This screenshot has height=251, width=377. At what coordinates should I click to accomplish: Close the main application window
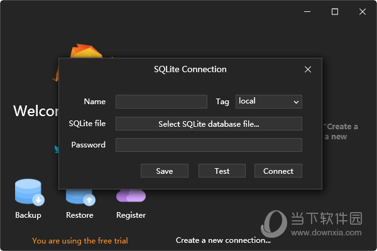(363, 11)
